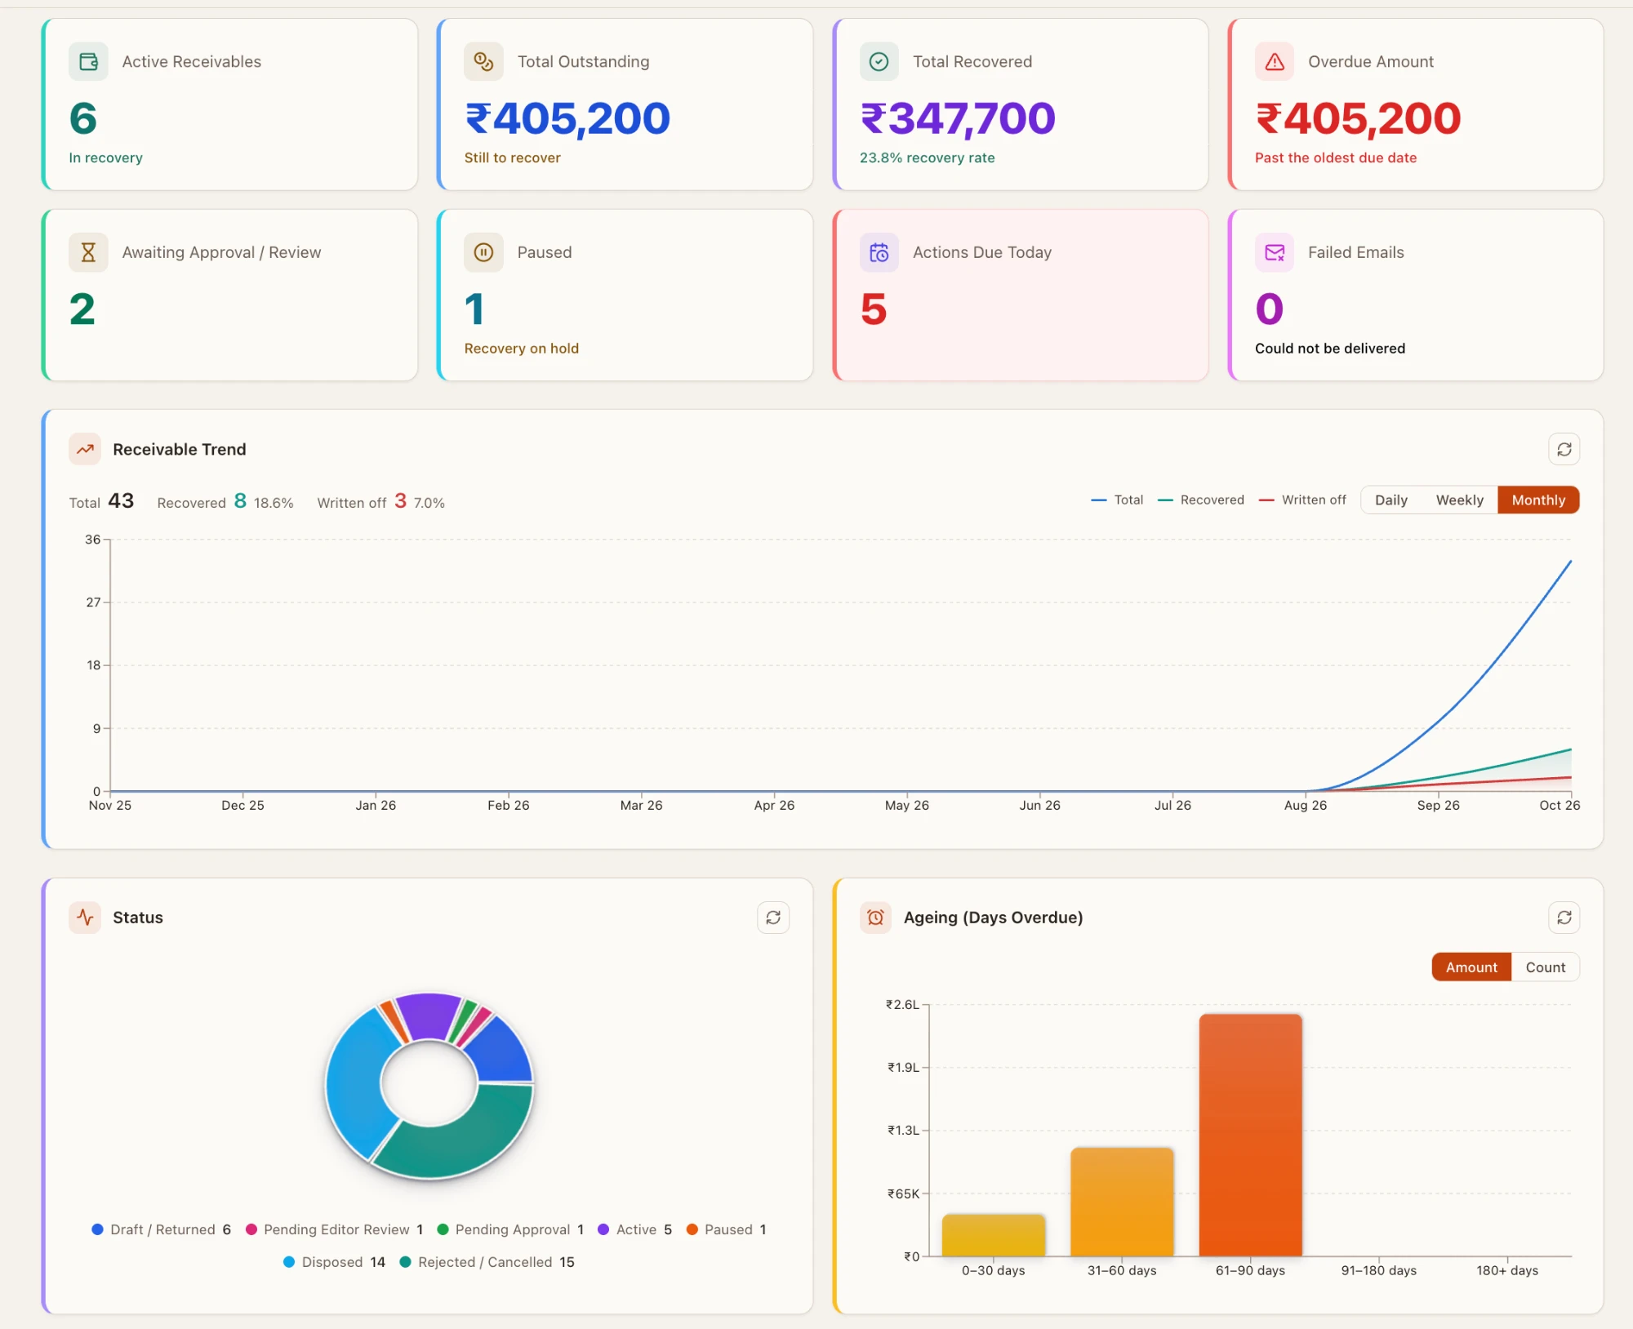
Task: Click the Active Receivables wallet icon
Action: pos(88,61)
